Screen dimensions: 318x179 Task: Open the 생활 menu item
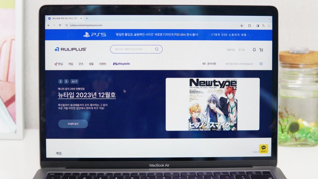91,64
